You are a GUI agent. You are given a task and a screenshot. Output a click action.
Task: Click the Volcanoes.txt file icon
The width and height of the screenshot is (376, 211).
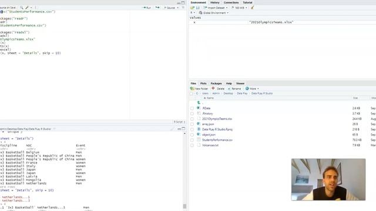click(199, 145)
